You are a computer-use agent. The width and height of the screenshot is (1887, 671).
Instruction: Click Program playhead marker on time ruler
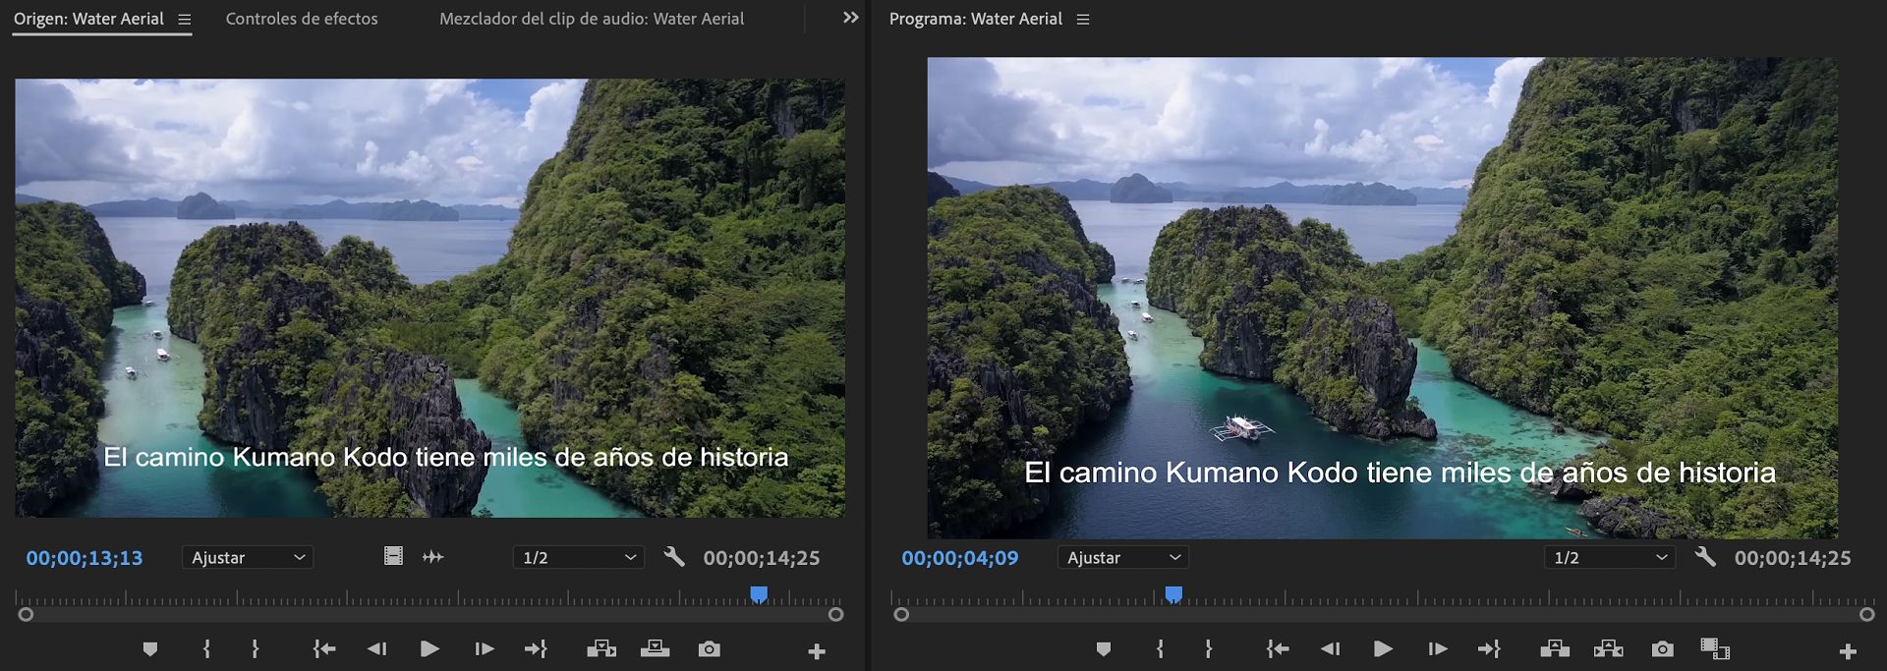[1173, 594]
